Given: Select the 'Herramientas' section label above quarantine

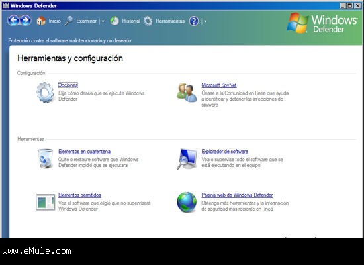Looking at the screenshot, I should click(30, 139).
